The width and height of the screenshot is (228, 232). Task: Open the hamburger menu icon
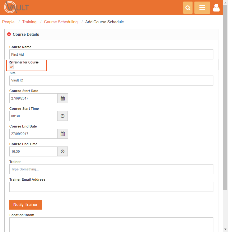[x=202, y=7]
